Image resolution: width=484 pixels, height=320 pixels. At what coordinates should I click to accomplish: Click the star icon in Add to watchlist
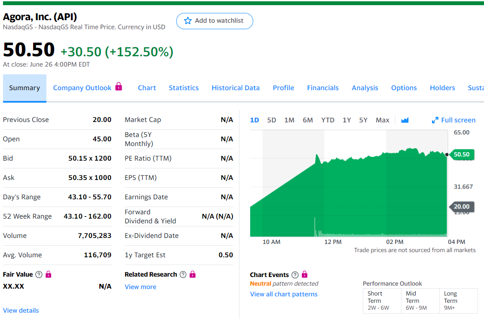[x=188, y=21]
